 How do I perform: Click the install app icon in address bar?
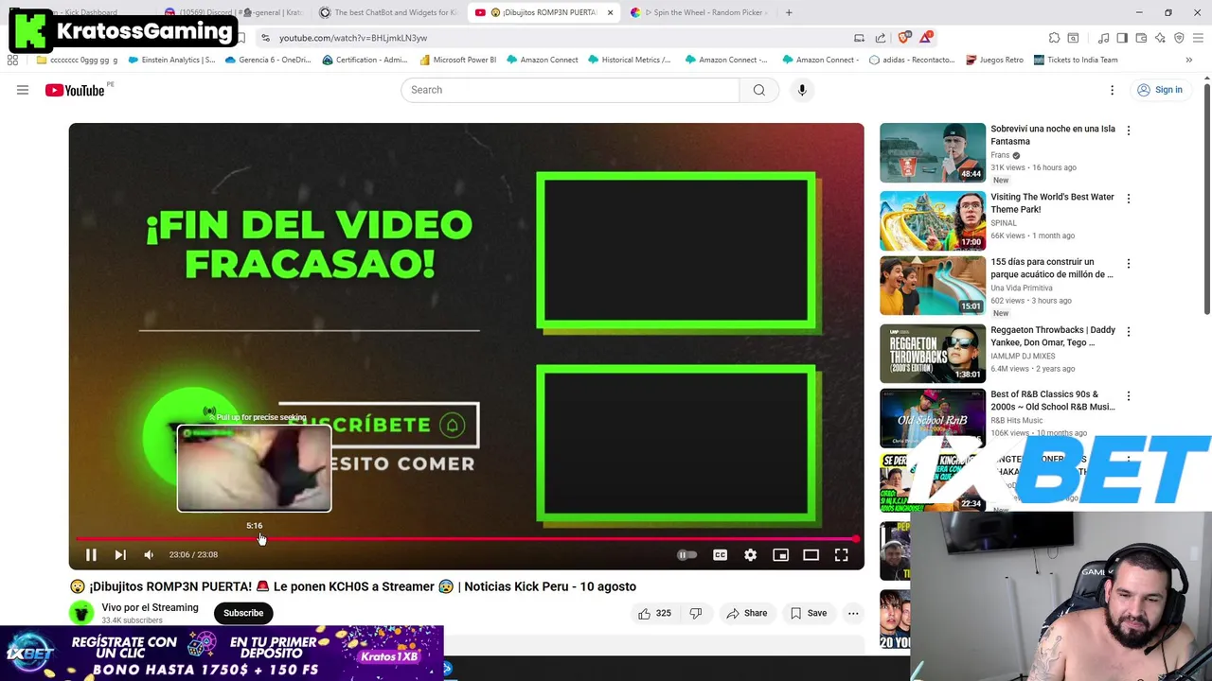click(x=859, y=38)
